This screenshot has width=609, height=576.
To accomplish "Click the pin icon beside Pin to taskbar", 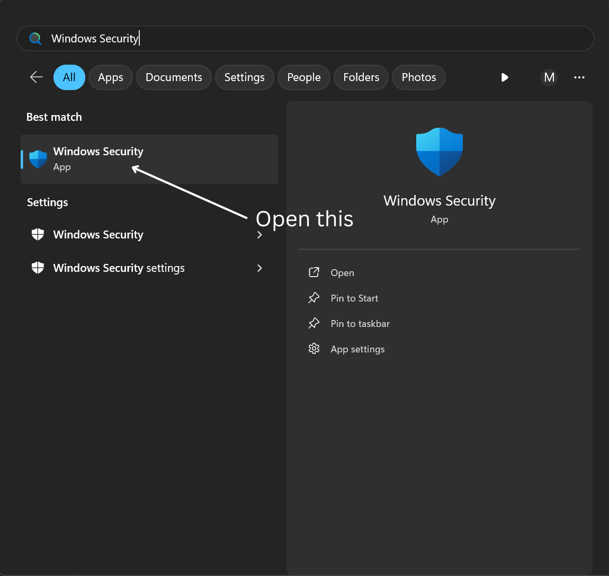I will pyautogui.click(x=314, y=323).
